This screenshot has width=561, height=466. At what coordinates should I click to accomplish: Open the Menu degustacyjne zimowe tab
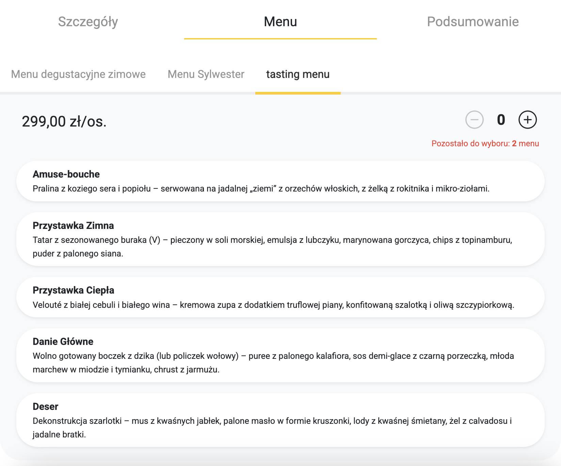[x=78, y=74]
